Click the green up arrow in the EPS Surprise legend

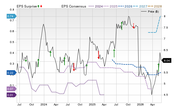coord(38,6)
